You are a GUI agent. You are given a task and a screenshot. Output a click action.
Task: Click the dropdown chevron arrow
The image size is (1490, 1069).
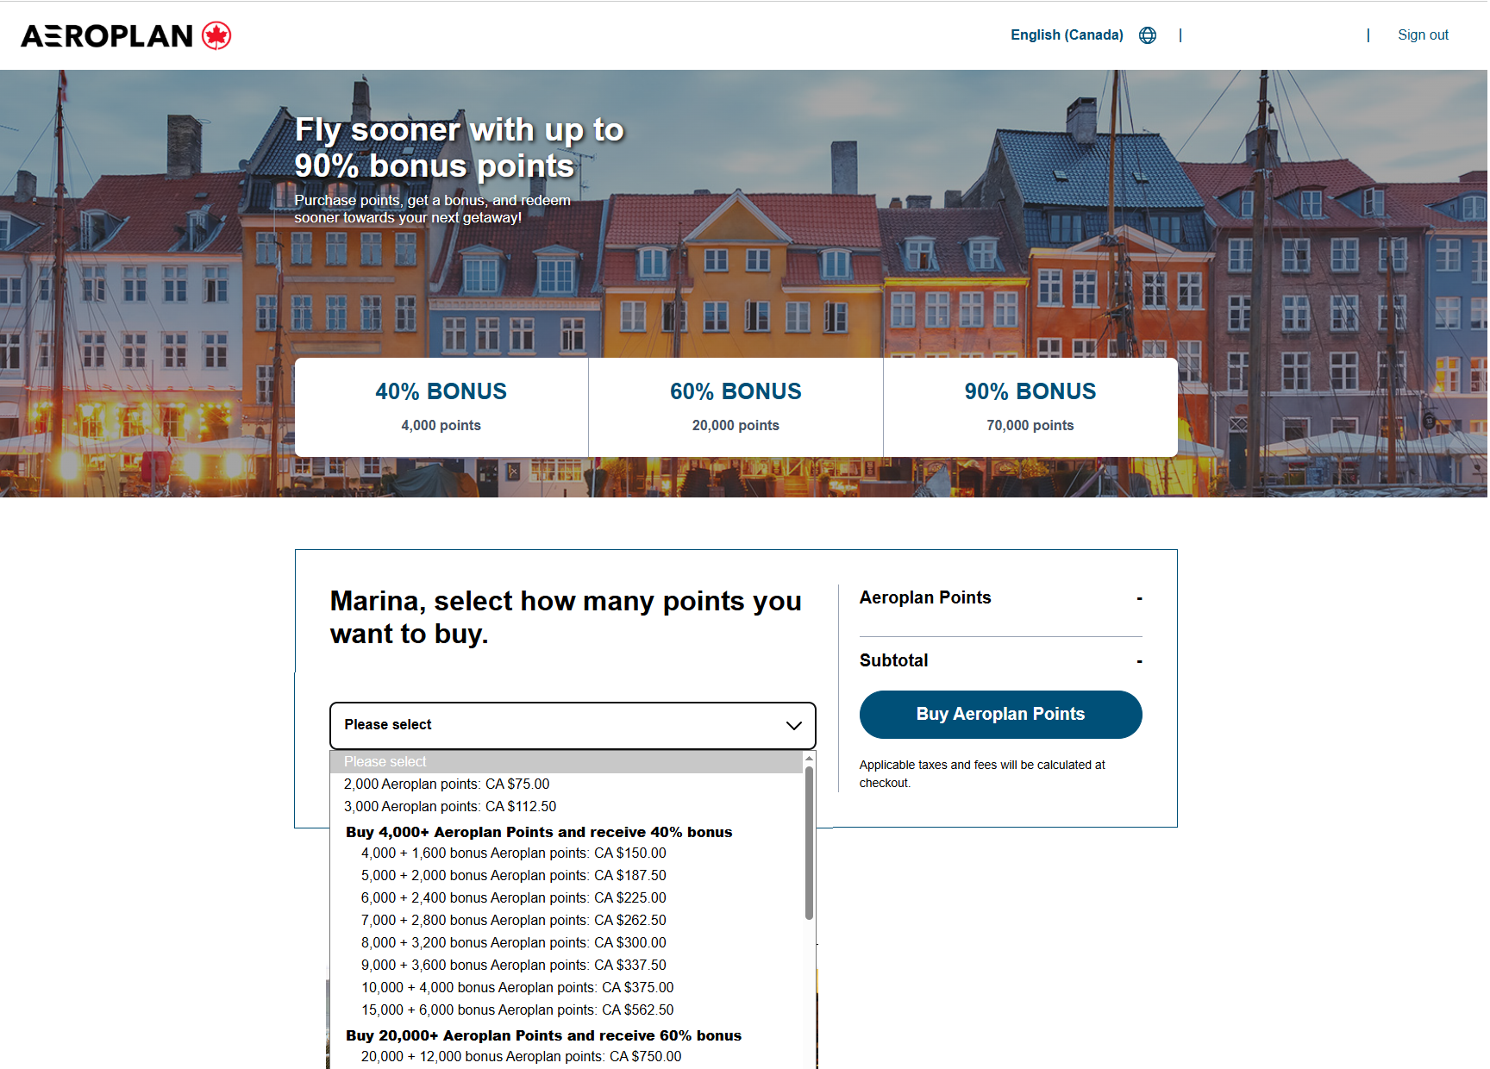(793, 725)
